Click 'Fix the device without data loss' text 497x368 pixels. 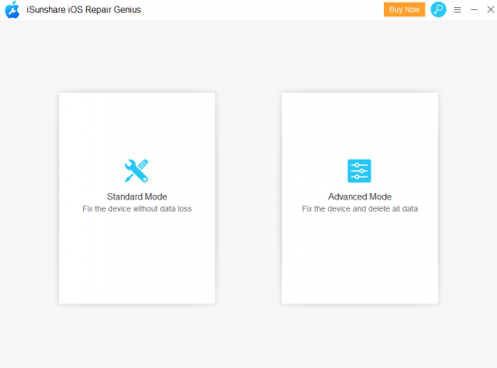[137, 209]
